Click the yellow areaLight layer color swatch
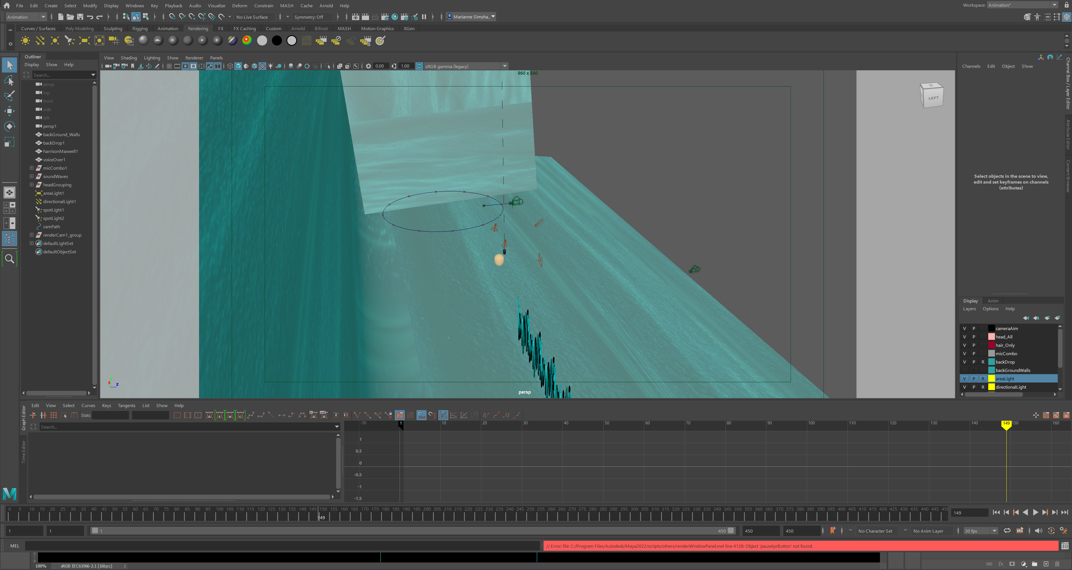1072x570 pixels. tap(991, 379)
